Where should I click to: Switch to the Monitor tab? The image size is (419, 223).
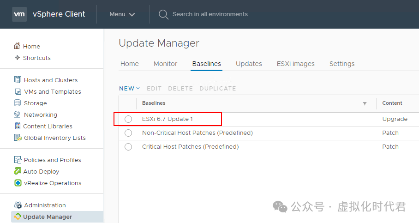(165, 64)
